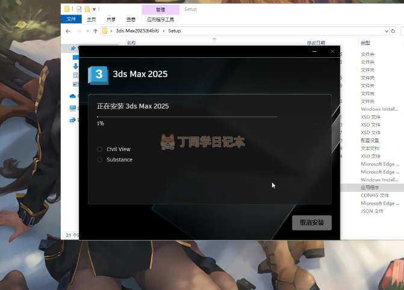Open Customize Quick Access Toolbar dropdown
The image size is (404, 290).
point(95,10)
